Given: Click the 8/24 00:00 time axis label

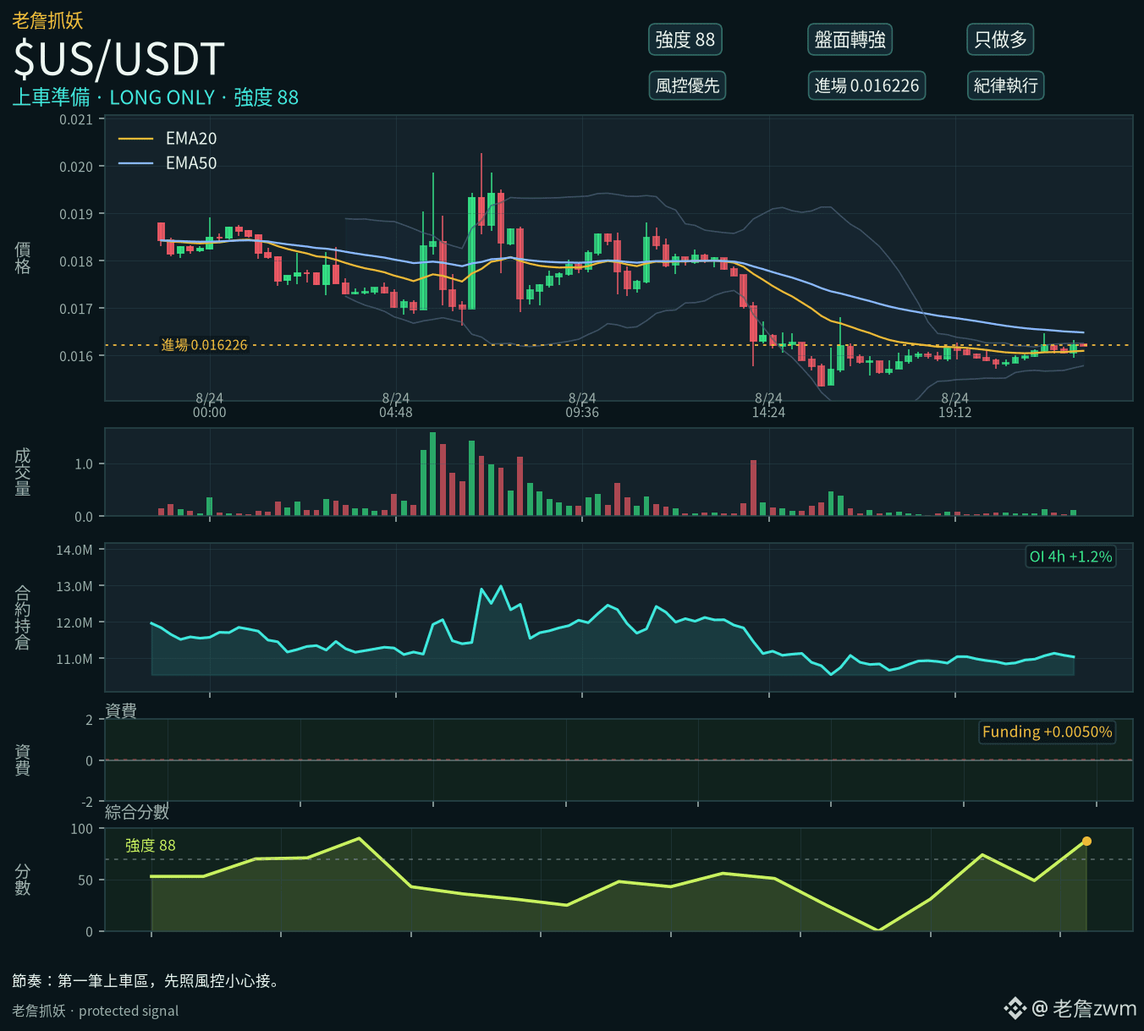Looking at the screenshot, I should [210, 405].
